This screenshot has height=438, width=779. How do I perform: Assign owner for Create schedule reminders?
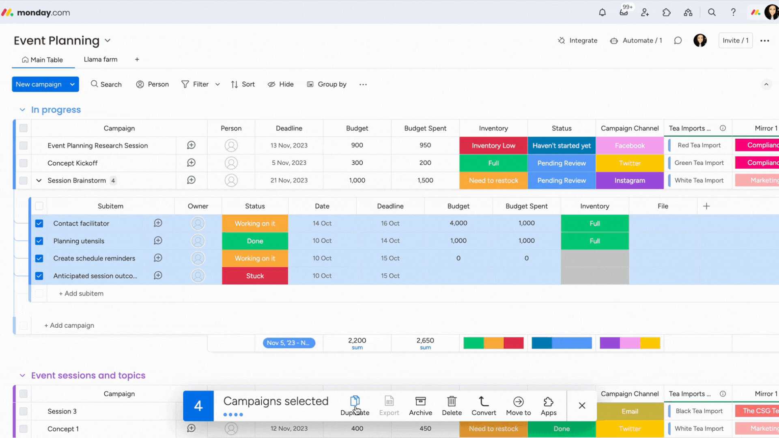click(198, 258)
